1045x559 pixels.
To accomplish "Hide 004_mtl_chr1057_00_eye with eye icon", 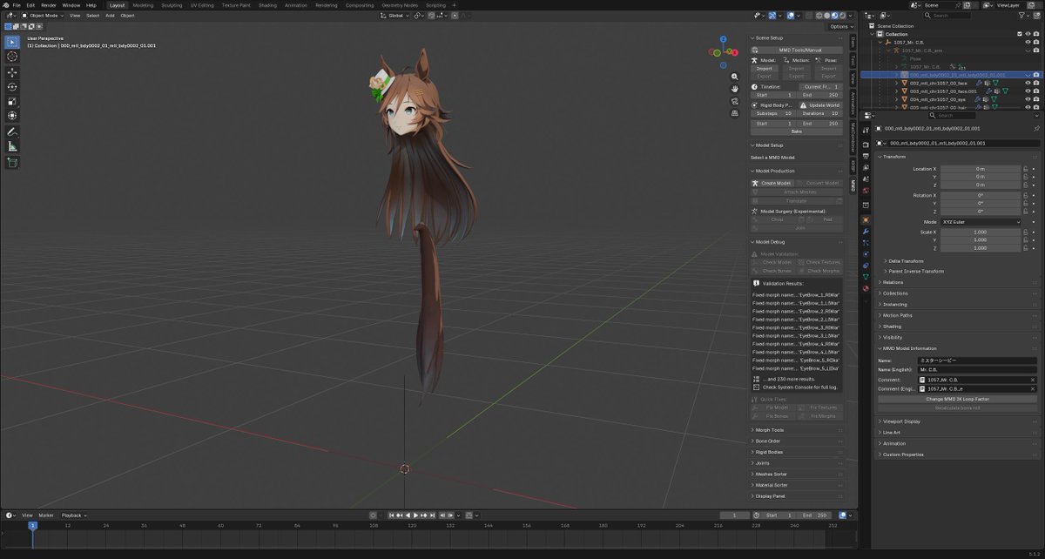I will pos(1028,99).
